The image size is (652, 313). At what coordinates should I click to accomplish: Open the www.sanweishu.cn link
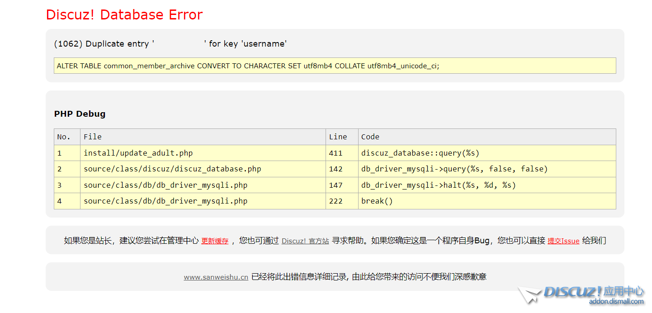click(216, 277)
